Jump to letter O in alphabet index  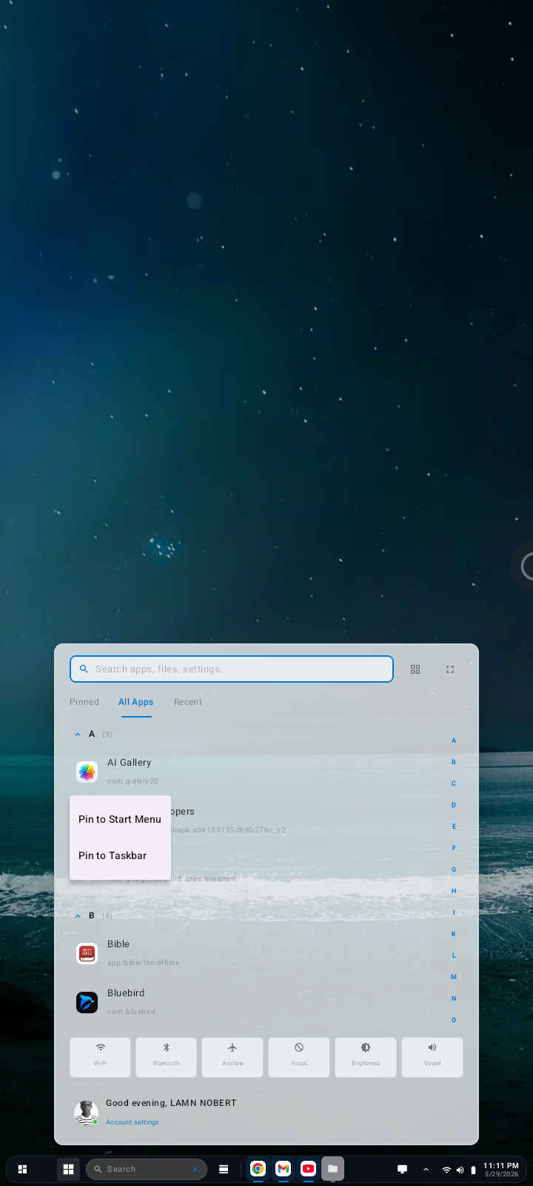coord(454,1020)
